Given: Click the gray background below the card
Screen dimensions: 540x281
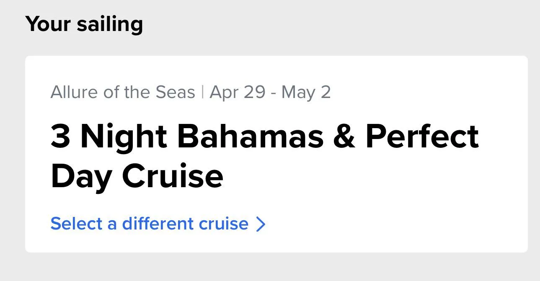Looking at the screenshot, I should [x=268, y=268].
